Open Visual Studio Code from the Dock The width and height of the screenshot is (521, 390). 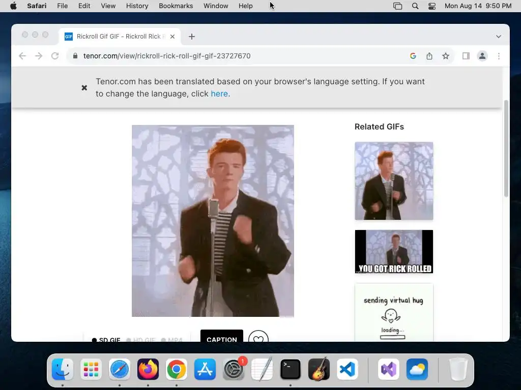[348, 369]
